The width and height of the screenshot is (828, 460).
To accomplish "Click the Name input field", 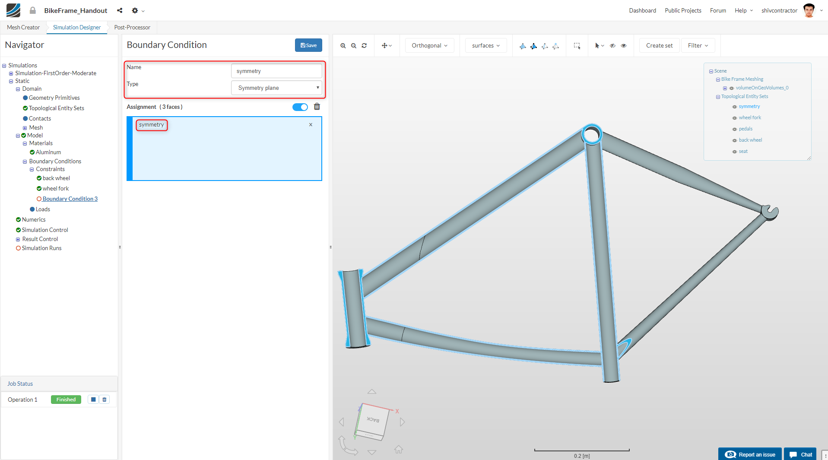I will pyautogui.click(x=276, y=71).
